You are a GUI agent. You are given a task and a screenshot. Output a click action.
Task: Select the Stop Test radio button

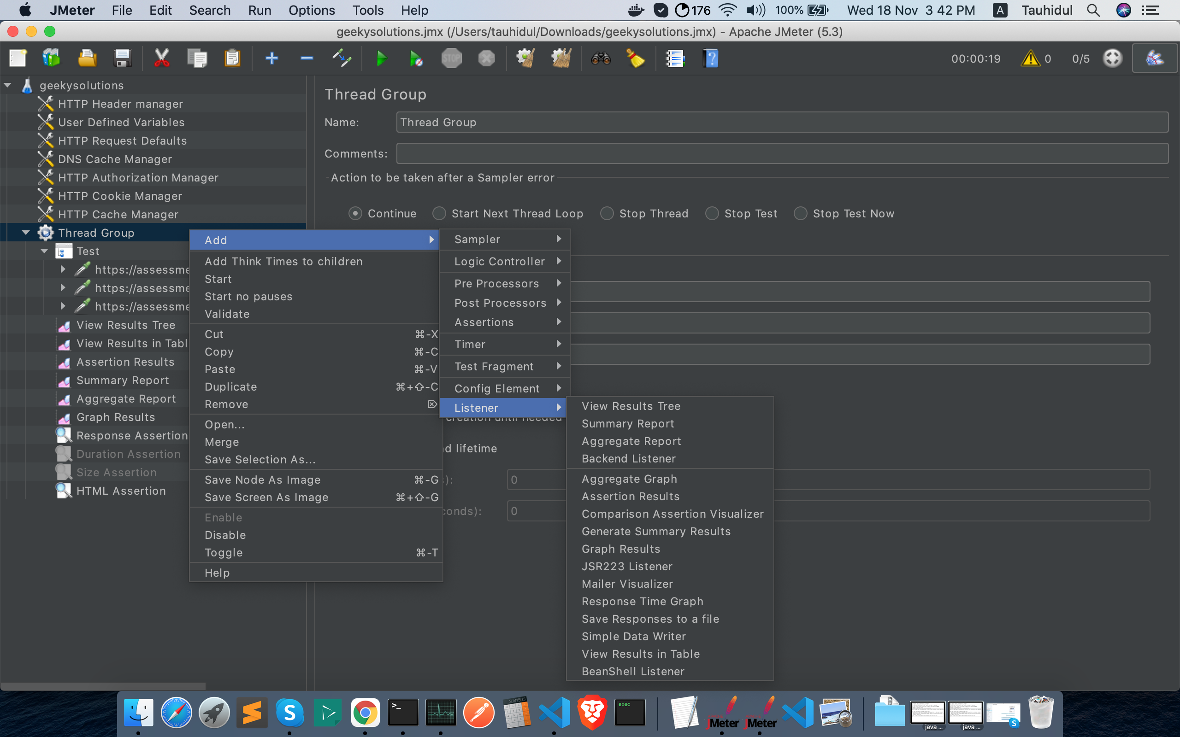[713, 213]
